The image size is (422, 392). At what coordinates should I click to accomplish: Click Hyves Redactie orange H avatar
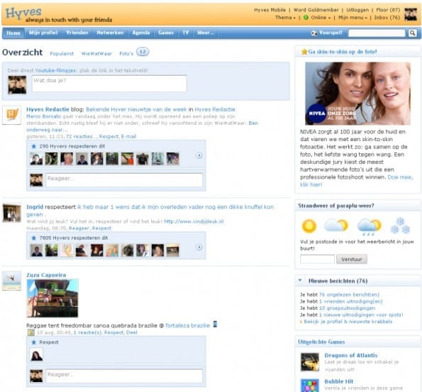click(11, 115)
